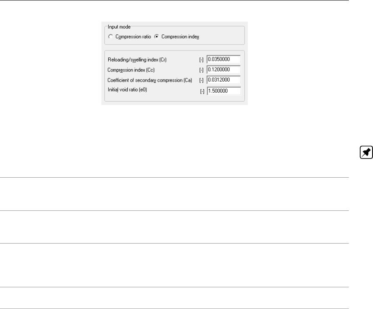Click the pushpin note icon
373x309 pixels.
[x=366, y=153]
